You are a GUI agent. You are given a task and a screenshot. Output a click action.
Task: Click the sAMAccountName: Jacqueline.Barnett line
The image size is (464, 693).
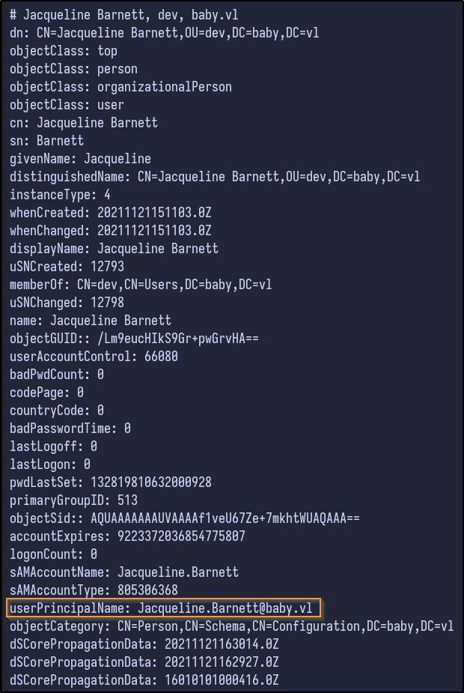click(x=124, y=572)
